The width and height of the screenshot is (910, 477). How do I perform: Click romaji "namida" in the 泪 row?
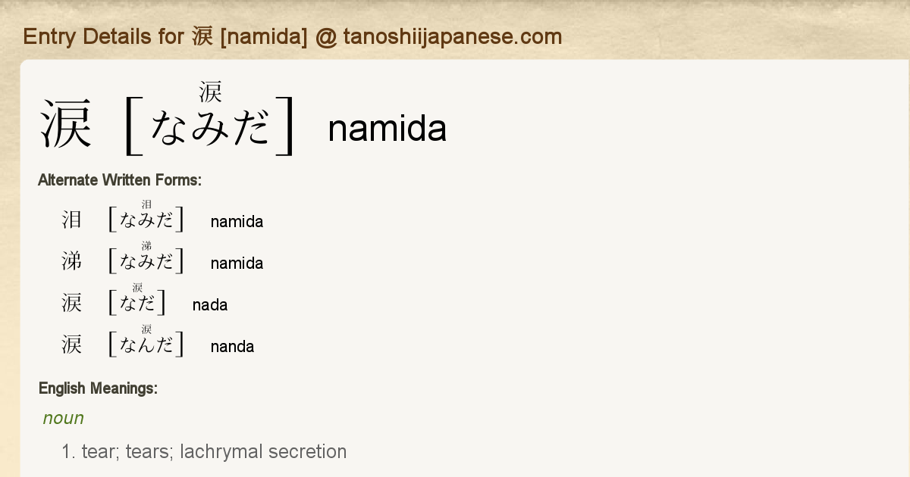coord(237,222)
